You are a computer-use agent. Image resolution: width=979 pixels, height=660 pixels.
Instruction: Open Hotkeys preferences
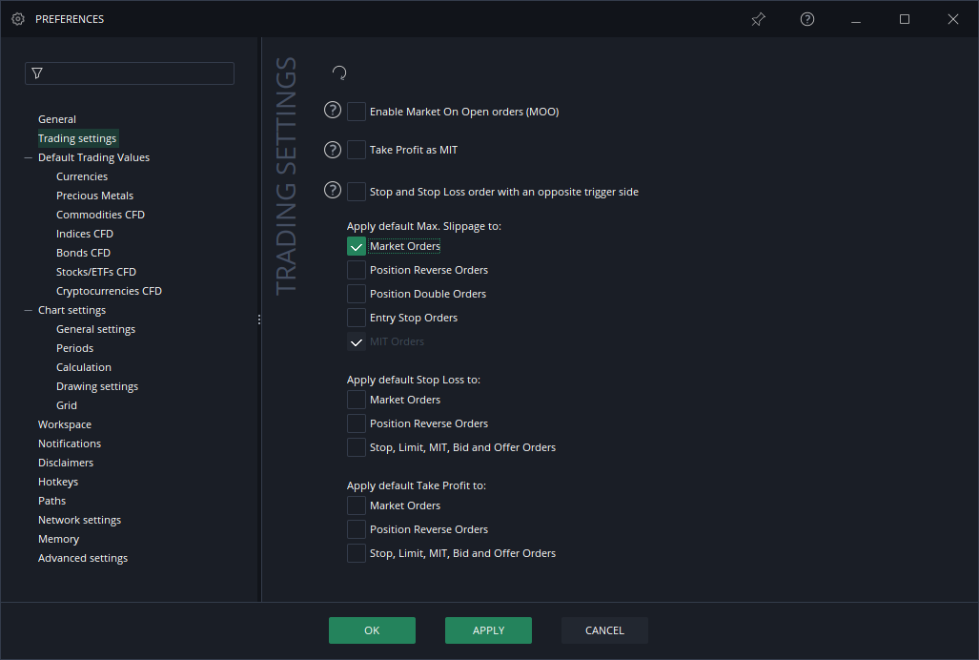(58, 482)
